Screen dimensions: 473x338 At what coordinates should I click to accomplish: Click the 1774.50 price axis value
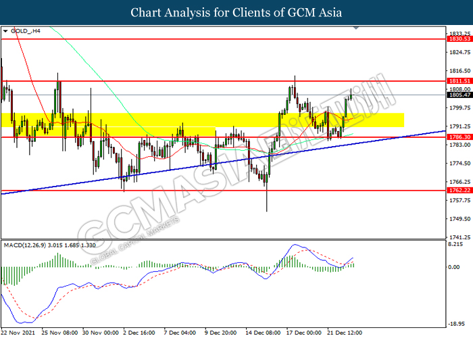click(x=459, y=164)
